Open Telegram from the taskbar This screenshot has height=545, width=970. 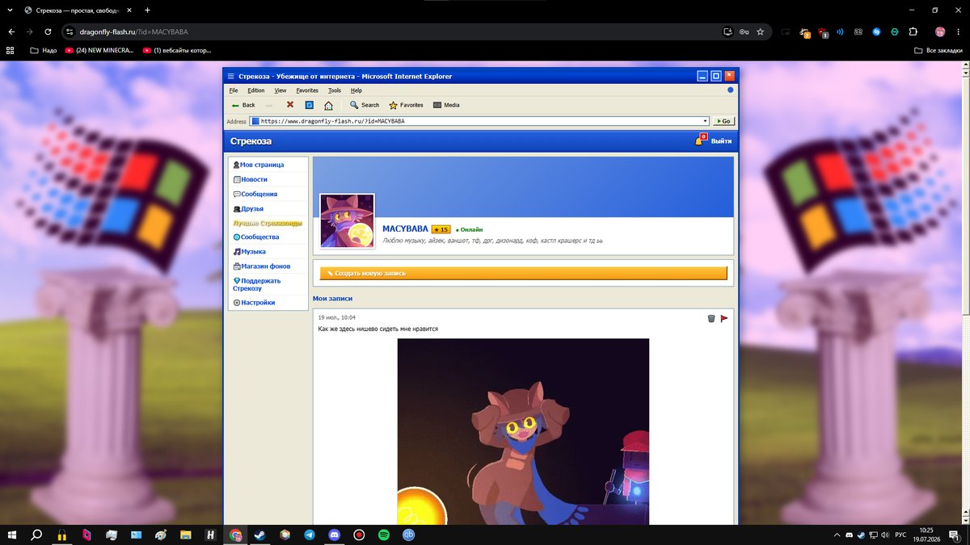(x=310, y=535)
